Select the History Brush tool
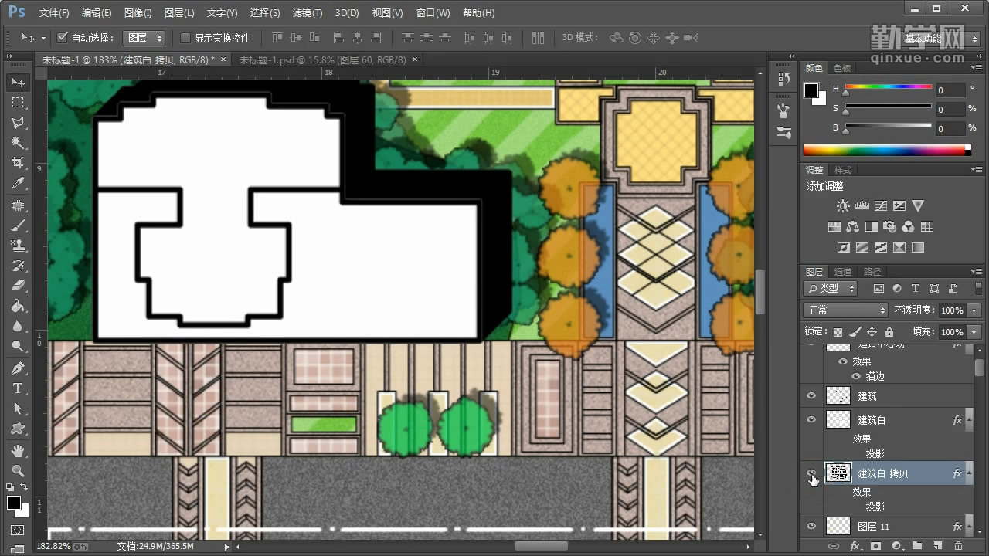Screen dimensions: 989x556 pyautogui.click(x=18, y=266)
